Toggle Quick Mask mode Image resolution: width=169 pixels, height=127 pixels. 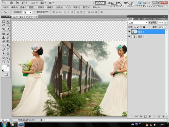(x=6, y=75)
